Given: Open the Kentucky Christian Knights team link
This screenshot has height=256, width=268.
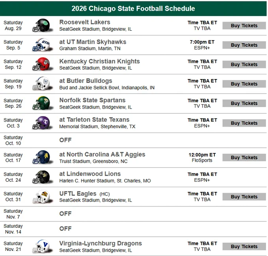Looking at the screenshot, I should 99,61.
